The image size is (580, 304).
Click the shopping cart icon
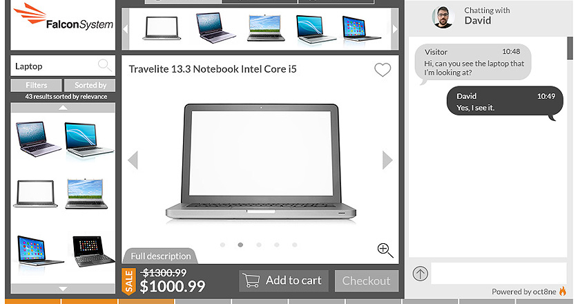251,281
